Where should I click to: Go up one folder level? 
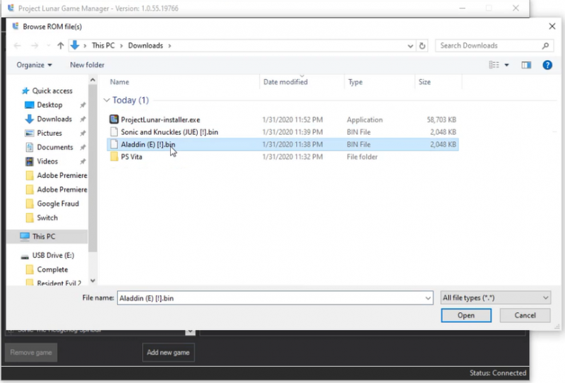[x=61, y=45]
